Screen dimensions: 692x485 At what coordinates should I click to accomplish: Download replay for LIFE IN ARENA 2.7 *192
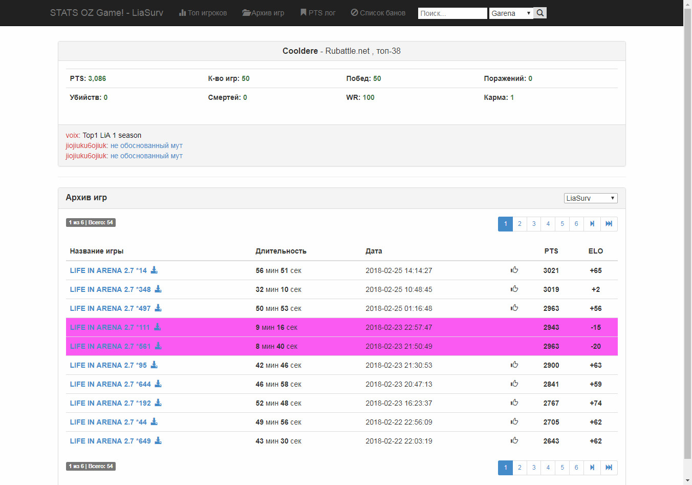tap(158, 403)
